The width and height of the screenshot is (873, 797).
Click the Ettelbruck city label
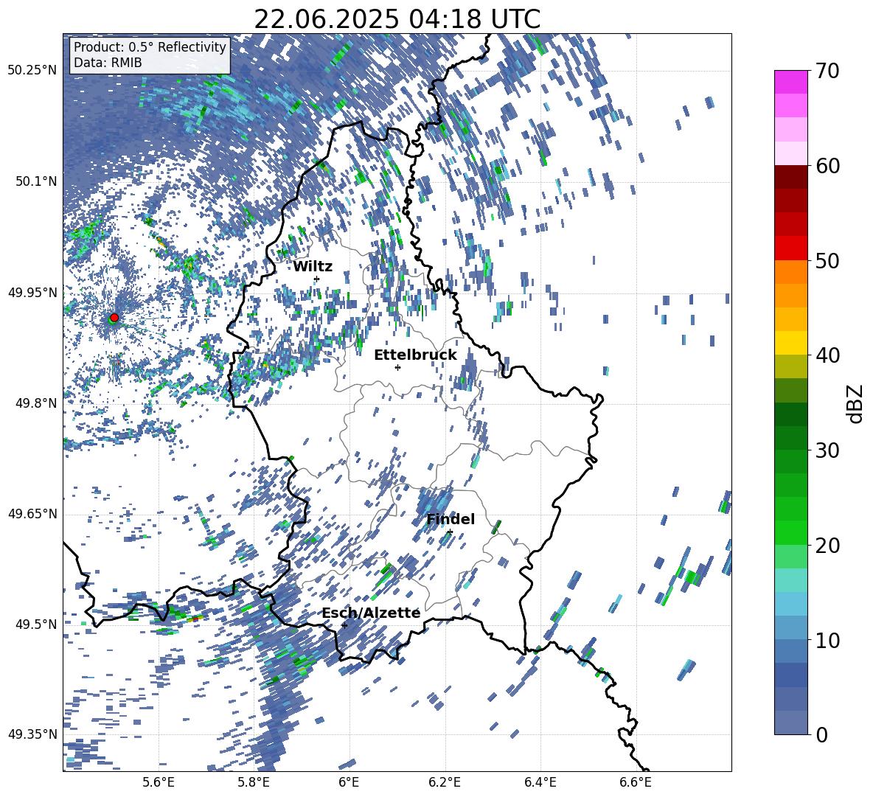pyautogui.click(x=415, y=355)
